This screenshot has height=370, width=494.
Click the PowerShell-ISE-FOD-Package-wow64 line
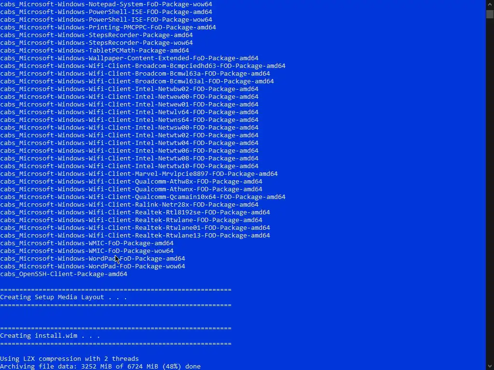tap(106, 19)
